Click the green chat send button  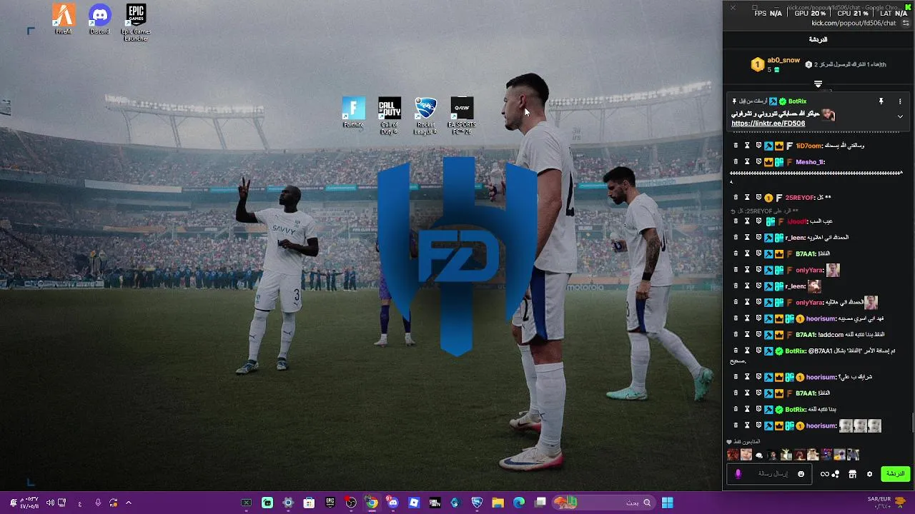click(x=895, y=473)
